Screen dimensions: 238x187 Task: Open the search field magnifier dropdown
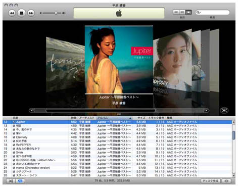(x=199, y=12)
